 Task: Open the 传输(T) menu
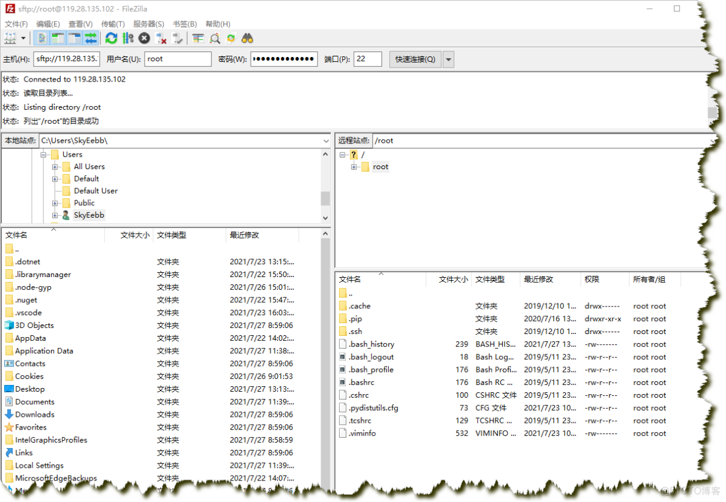tap(113, 24)
